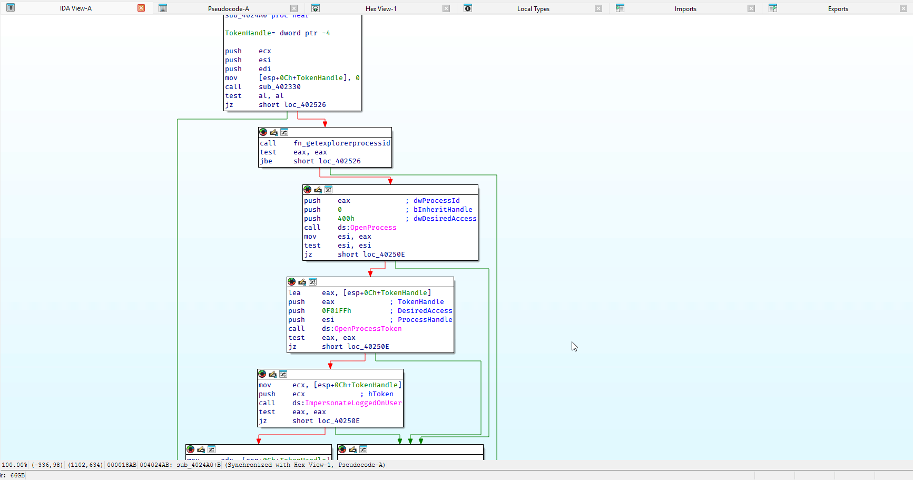Click the Local Types tab icon
The height and width of the screenshot is (480, 913).
pyautogui.click(x=468, y=8)
